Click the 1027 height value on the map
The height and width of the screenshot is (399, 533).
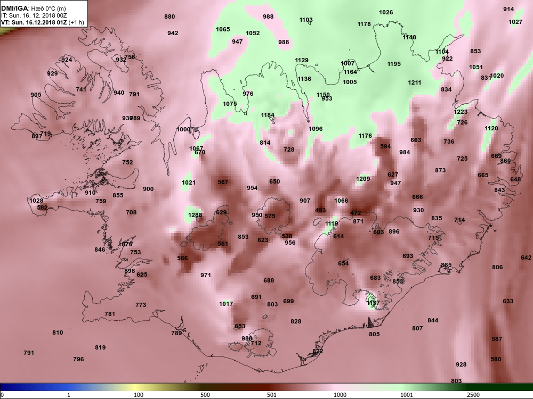tap(515, 22)
